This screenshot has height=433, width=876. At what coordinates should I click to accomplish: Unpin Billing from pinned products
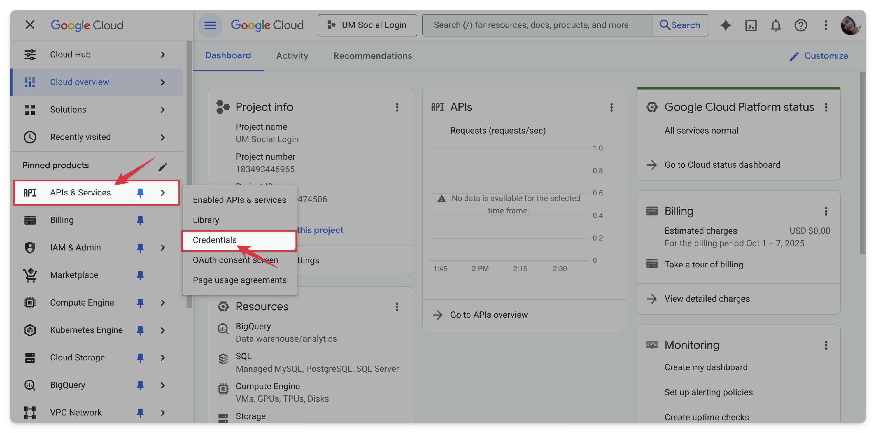140,220
